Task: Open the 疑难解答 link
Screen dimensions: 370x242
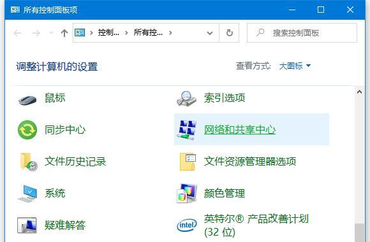Action: (65, 225)
